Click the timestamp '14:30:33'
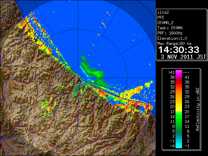This screenshot has height=156, width=208. click(179, 50)
